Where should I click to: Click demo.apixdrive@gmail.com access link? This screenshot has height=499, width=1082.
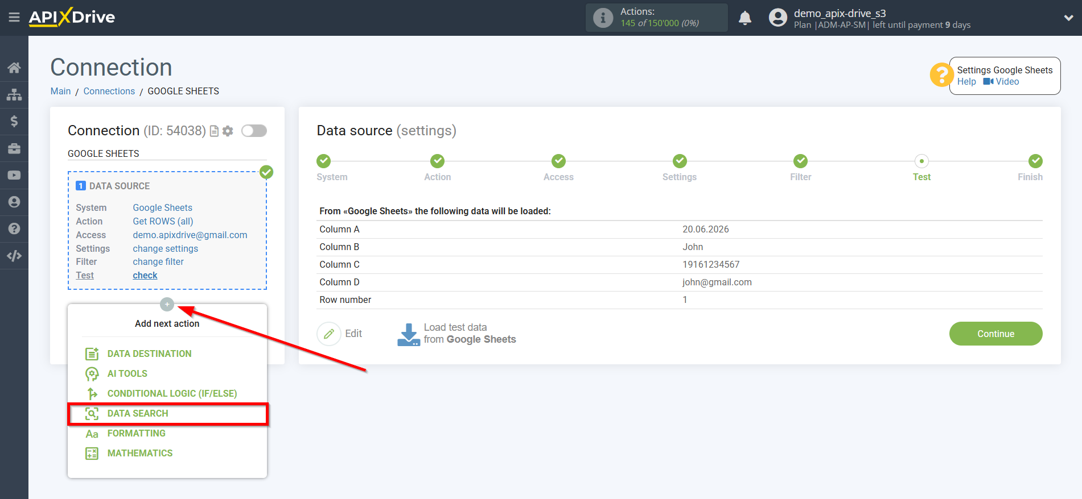190,235
